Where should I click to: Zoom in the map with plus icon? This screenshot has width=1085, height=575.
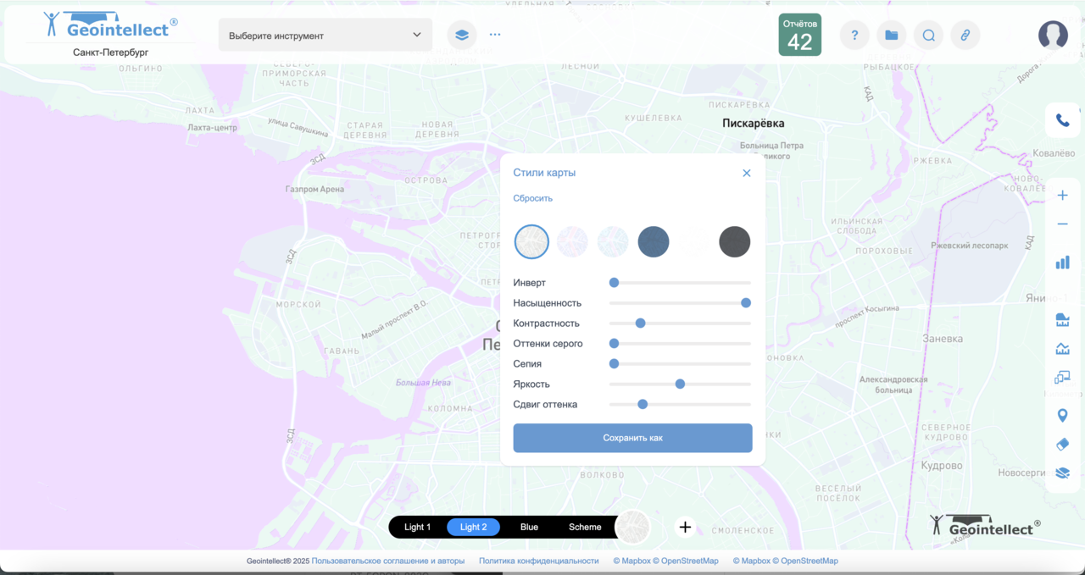pos(1062,196)
